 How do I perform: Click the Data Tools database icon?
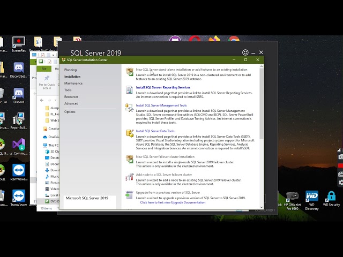tap(130, 133)
